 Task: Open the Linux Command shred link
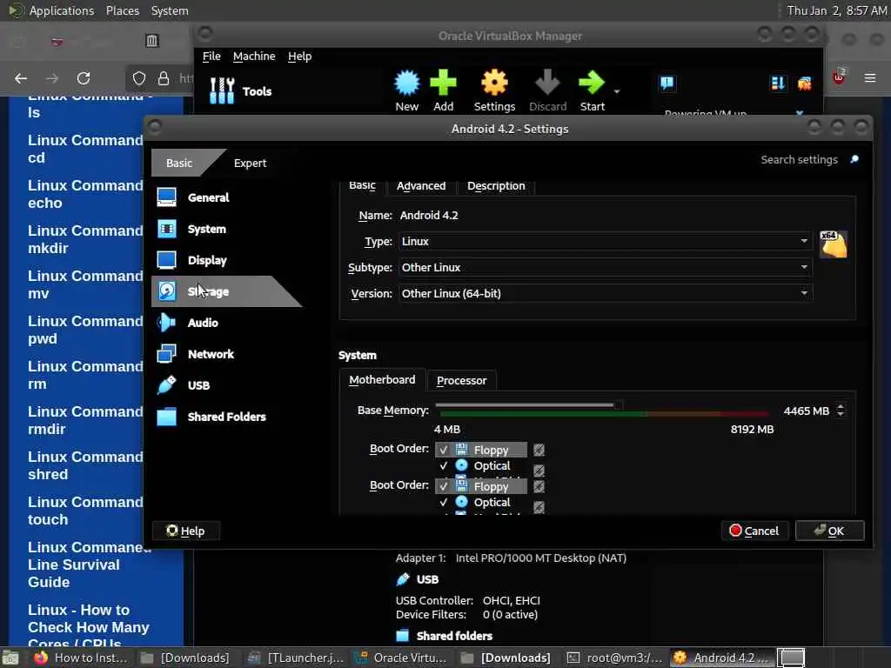85,465
